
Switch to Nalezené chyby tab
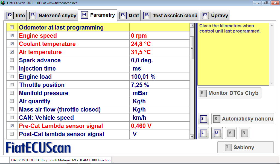53,15
